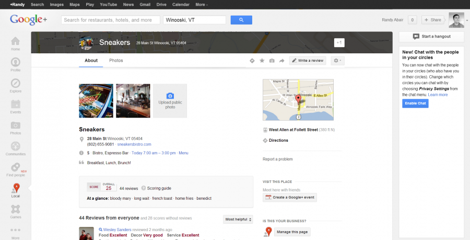Open Drive in the top bar

[161, 5]
